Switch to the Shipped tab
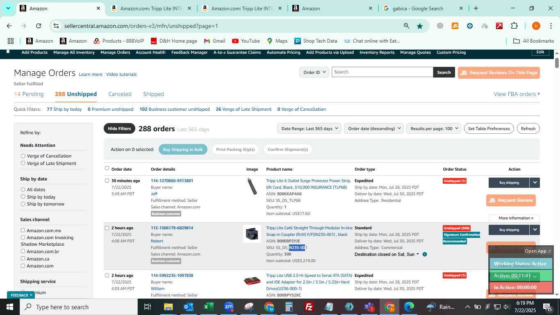The image size is (560, 315). click(154, 94)
